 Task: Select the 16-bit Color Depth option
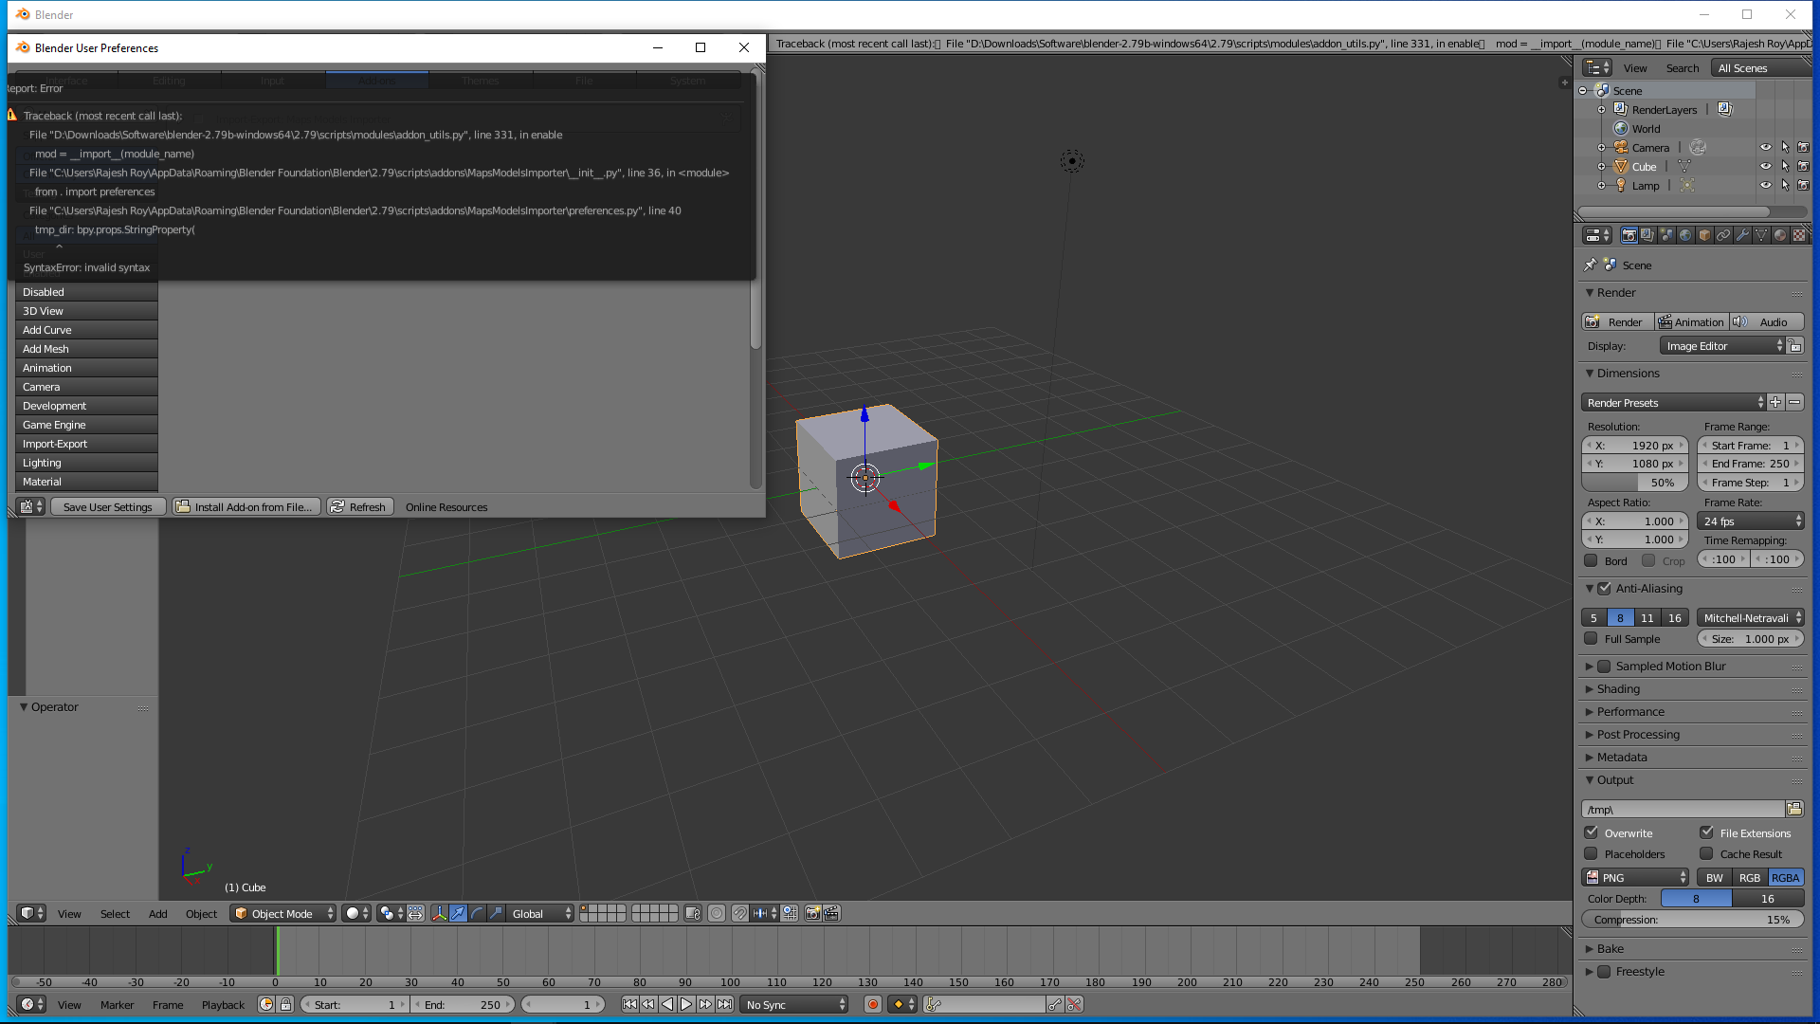(x=1767, y=898)
